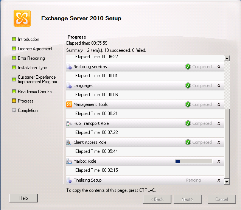Select Completion wizard step
Screen dimensions: 241x210
(x=28, y=110)
